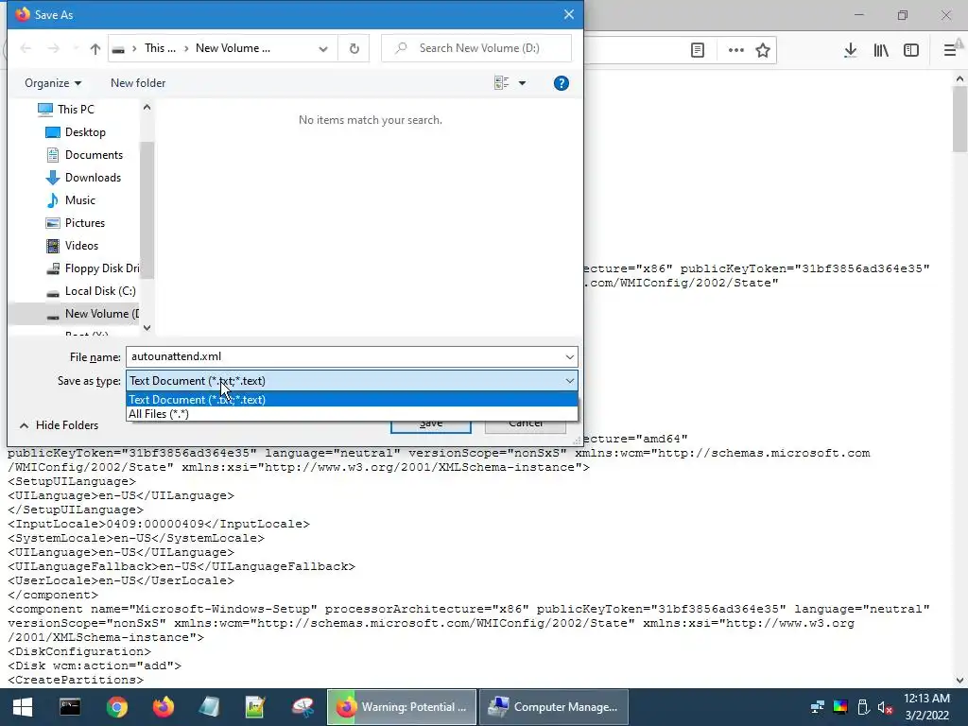Change the folder view layout icon
Viewport: 968px width, 726px height.
click(x=501, y=83)
